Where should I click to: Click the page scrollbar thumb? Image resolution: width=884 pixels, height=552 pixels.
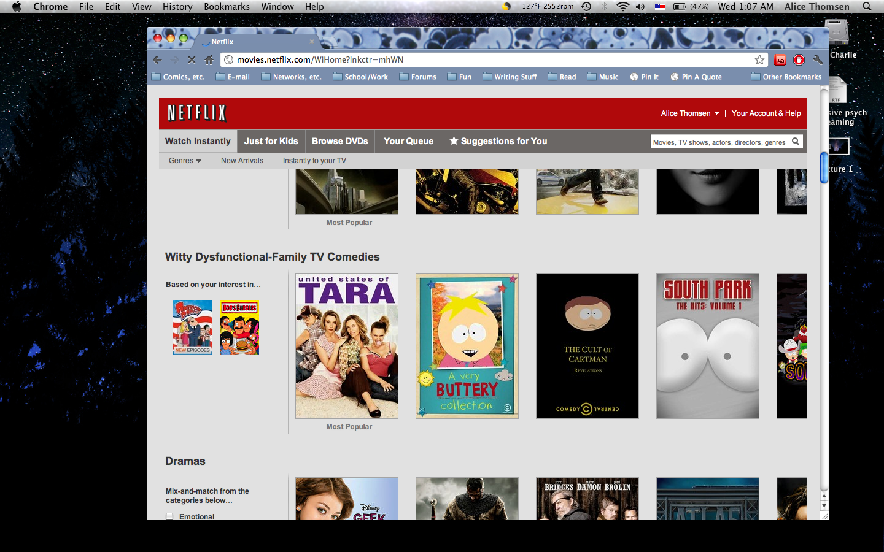coord(824,167)
